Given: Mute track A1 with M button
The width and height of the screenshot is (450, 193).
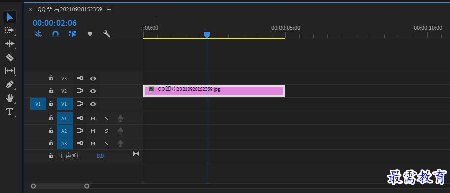Looking at the screenshot, I should pyautogui.click(x=93, y=119).
